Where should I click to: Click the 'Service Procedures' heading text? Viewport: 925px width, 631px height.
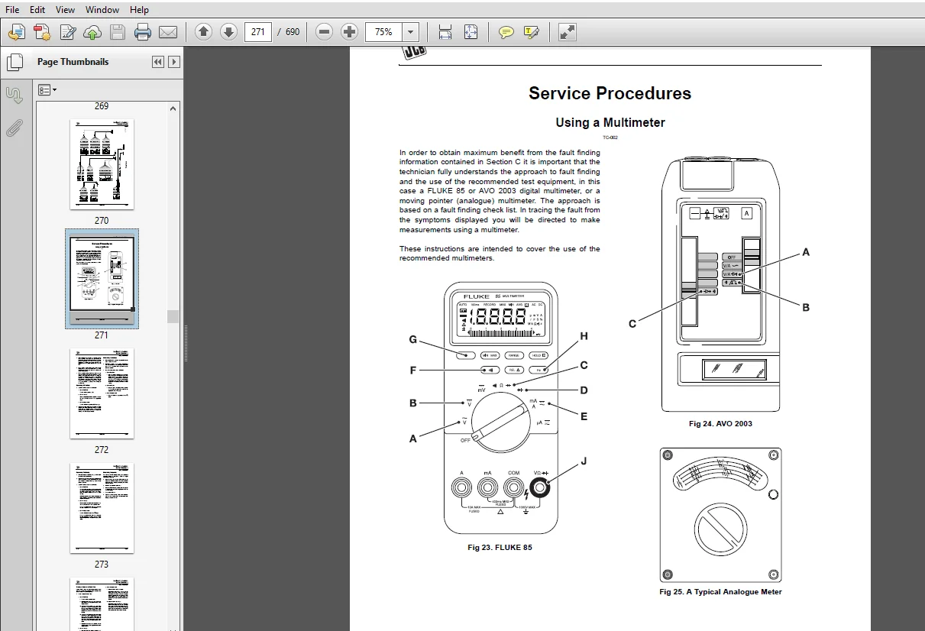[x=610, y=93]
